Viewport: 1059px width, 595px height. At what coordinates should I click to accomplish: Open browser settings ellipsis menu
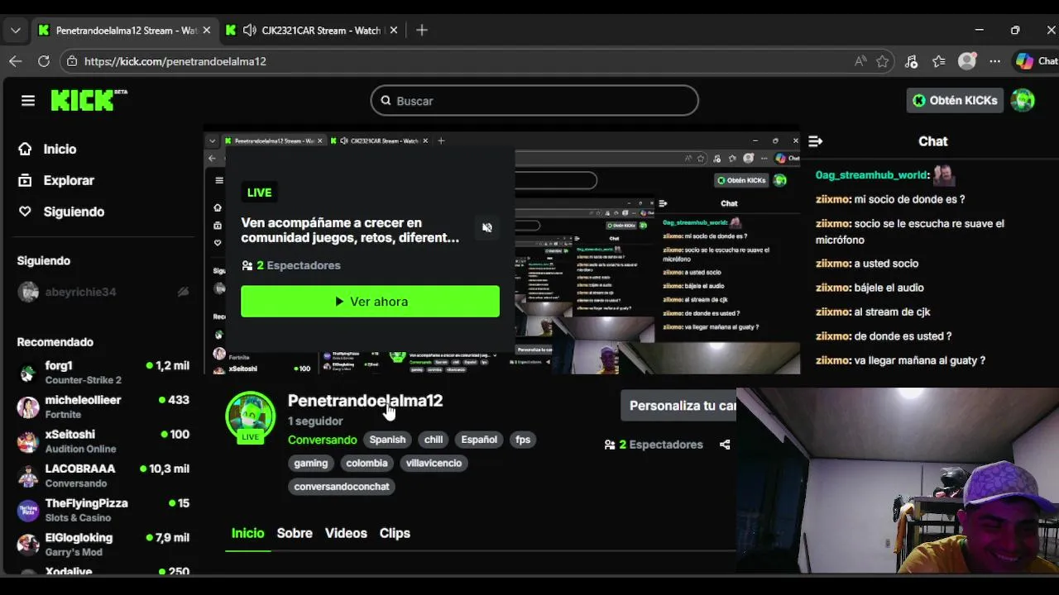coord(995,61)
